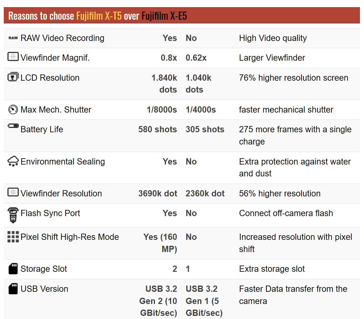364x319 pixels.
Task: Click the Fujifilm X-T5 heading link
Action: (99, 16)
